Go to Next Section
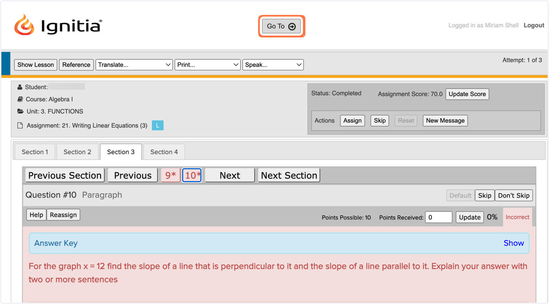 tap(289, 175)
